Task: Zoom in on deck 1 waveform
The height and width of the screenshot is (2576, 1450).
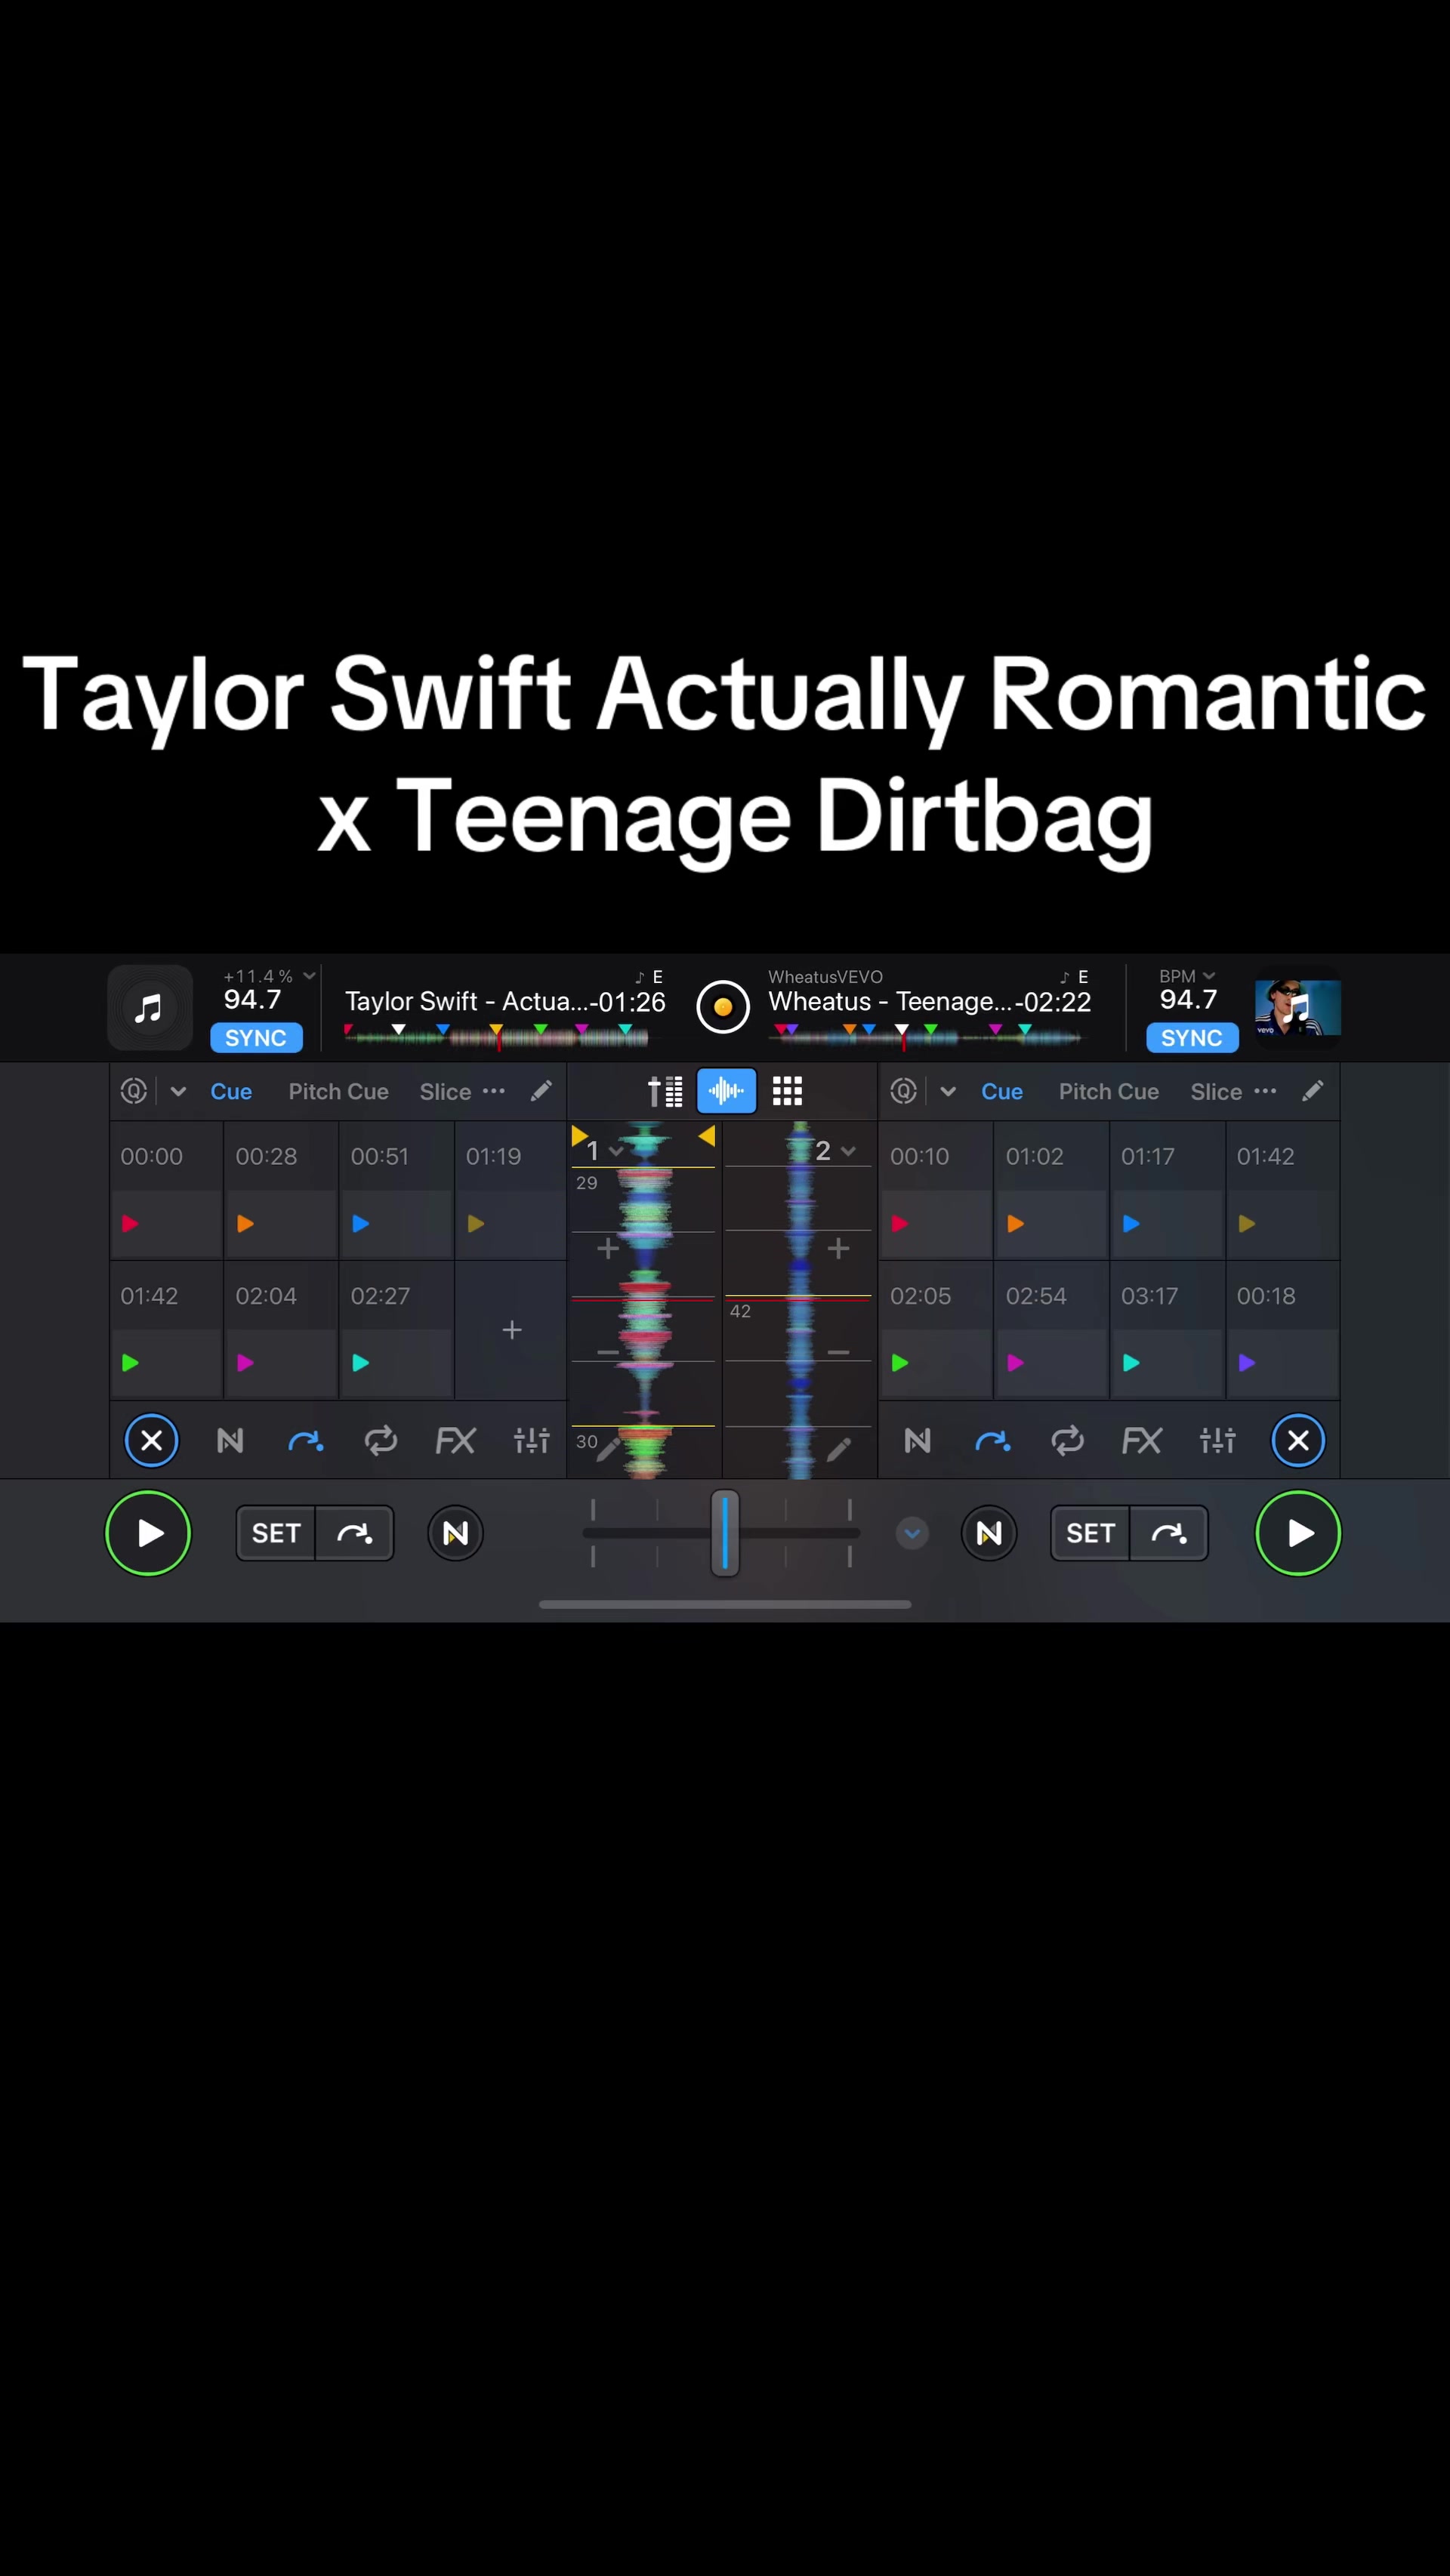Action: [608, 1248]
